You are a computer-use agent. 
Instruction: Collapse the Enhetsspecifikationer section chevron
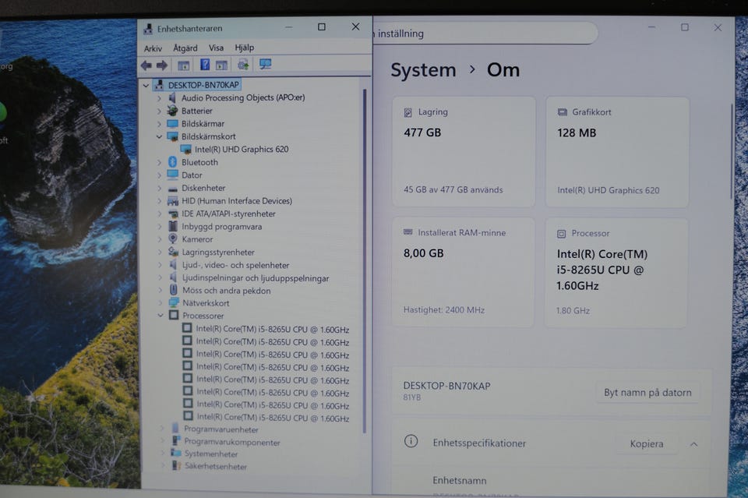[x=693, y=444]
